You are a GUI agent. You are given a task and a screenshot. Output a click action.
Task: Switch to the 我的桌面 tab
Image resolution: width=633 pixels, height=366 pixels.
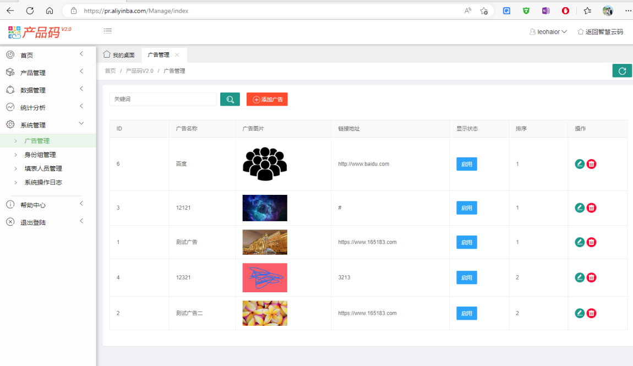click(119, 55)
